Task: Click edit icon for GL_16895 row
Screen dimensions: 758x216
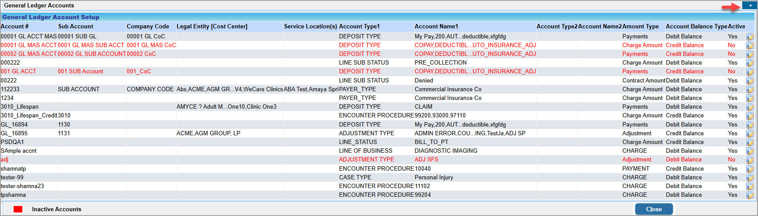Action: pyautogui.click(x=750, y=134)
